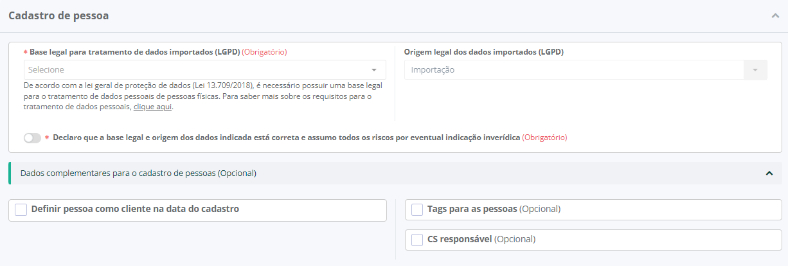Click the Origem legal dropdown arrow
Viewport: 788px width, 266px height.
(x=755, y=70)
